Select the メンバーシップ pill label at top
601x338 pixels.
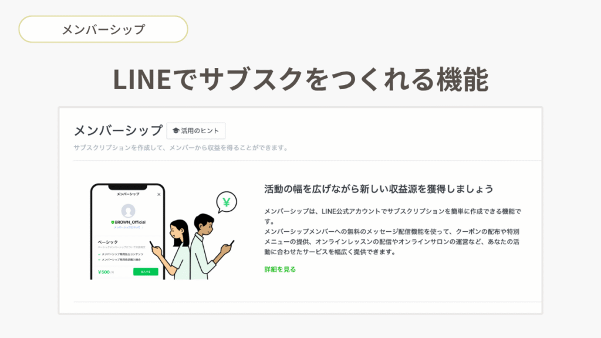tap(103, 29)
